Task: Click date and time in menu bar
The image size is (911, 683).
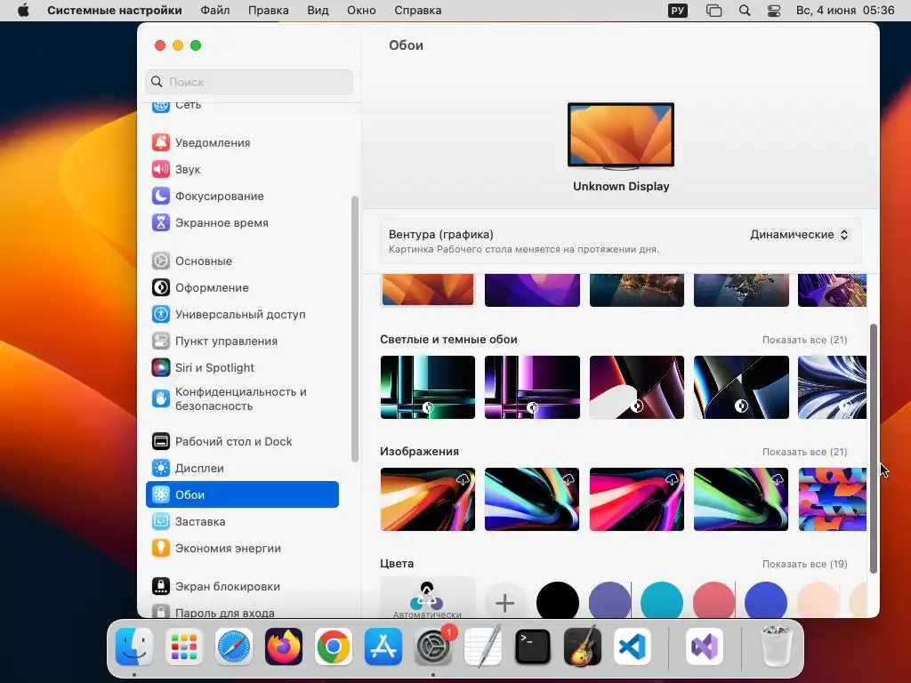Action: (x=845, y=11)
